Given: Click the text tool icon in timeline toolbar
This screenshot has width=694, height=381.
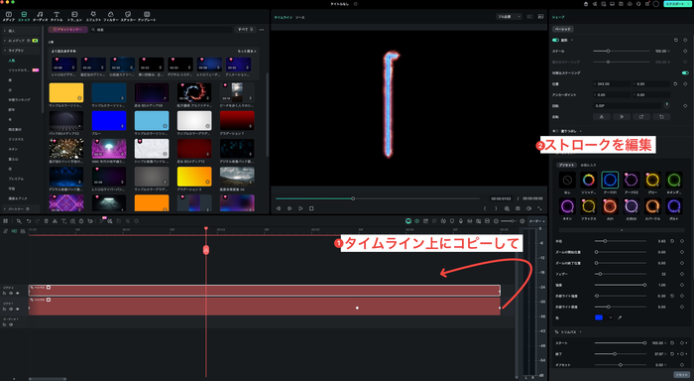Looking at the screenshot, I should click(x=63, y=221).
